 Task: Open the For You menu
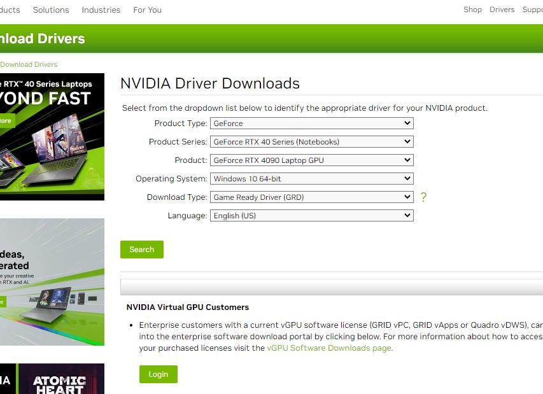tap(148, 10)
